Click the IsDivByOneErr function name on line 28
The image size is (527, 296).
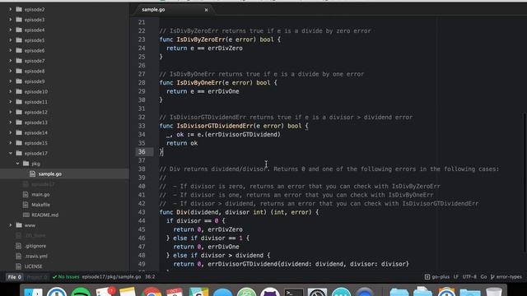(x=199, y=82)
